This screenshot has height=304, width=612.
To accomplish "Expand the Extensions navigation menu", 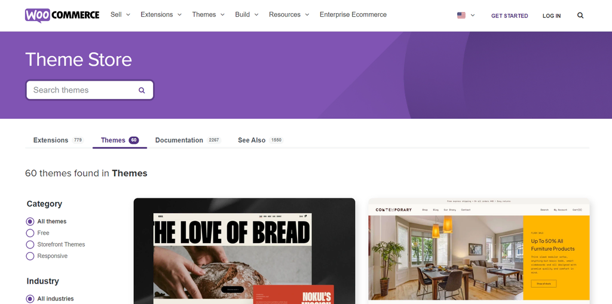I will [x=161, y=14].
